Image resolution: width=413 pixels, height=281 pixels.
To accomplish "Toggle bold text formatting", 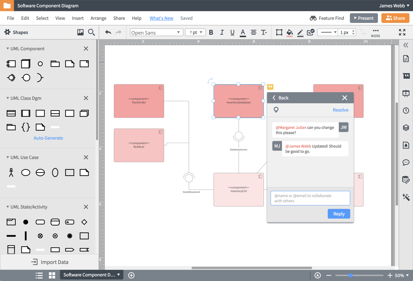I will point(211,32).
